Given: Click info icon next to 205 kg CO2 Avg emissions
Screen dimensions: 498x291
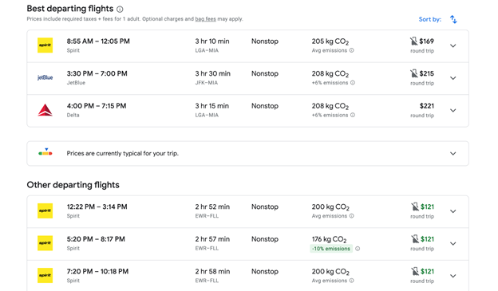Looking at the screenshot, I should tap(352, 50).
